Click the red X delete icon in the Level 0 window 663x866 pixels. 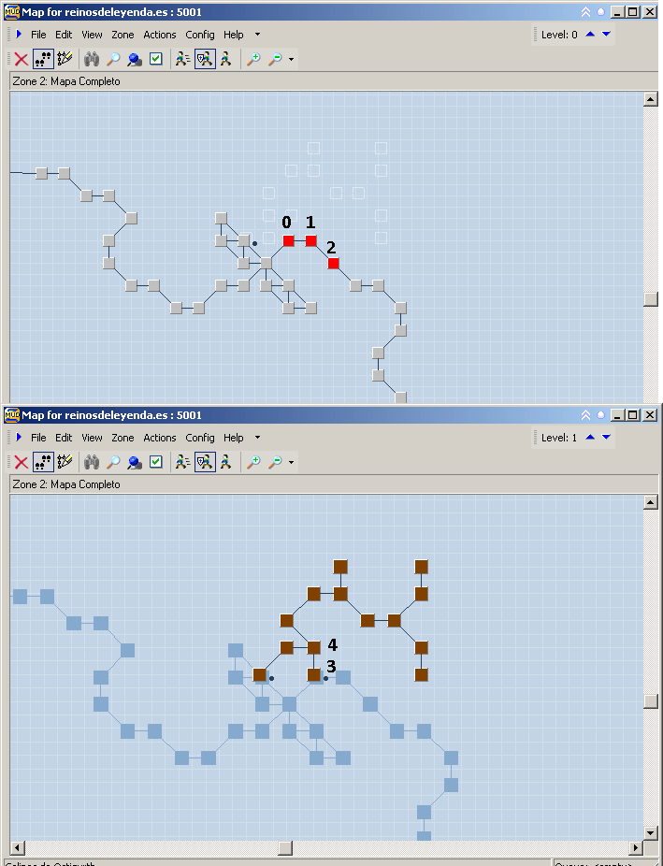tap(21, 59)
